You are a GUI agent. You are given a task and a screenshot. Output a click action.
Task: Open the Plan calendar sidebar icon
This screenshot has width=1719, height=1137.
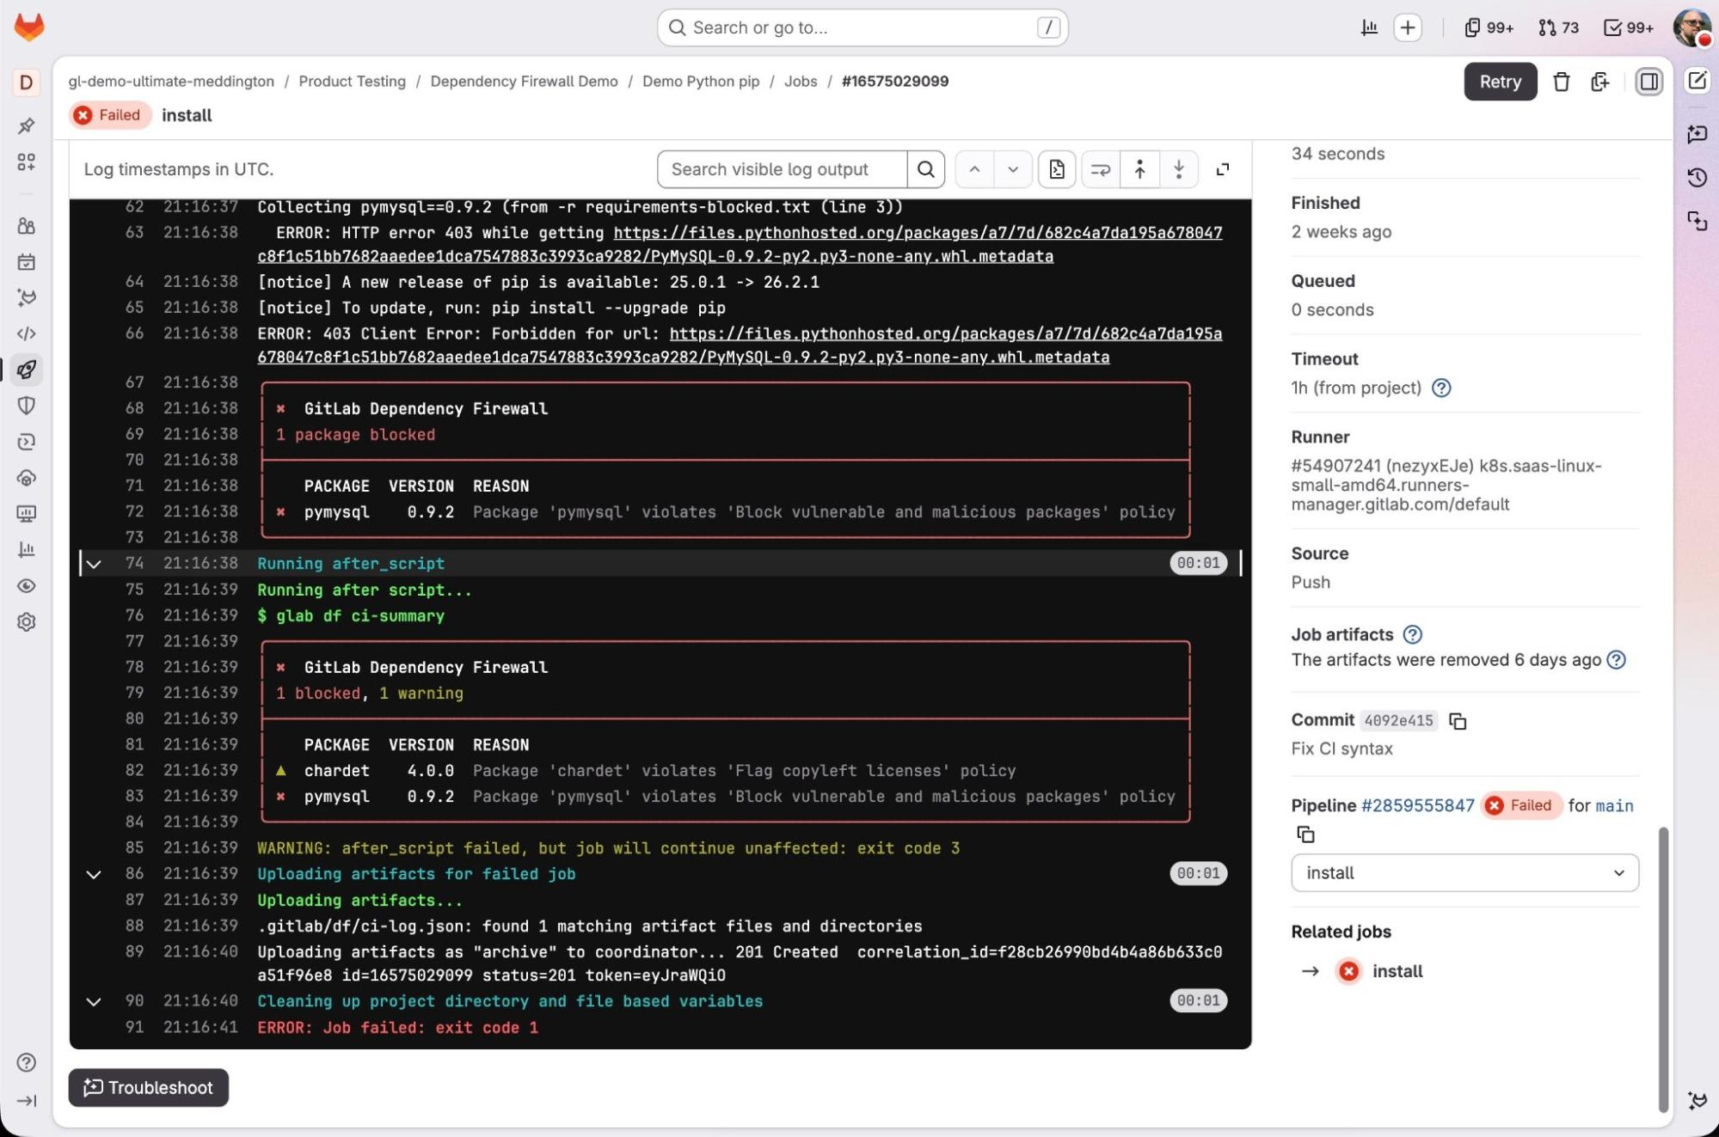[26, 262]
